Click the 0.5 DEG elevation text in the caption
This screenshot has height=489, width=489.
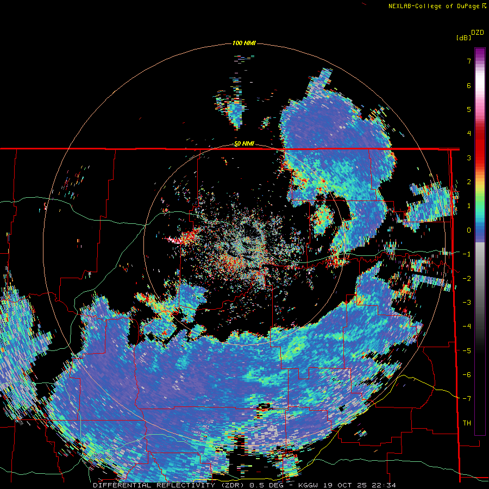pos(266,485)
